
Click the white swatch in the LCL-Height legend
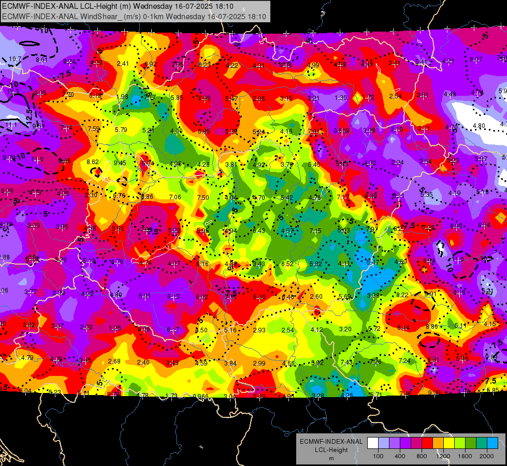pos(373,443)
